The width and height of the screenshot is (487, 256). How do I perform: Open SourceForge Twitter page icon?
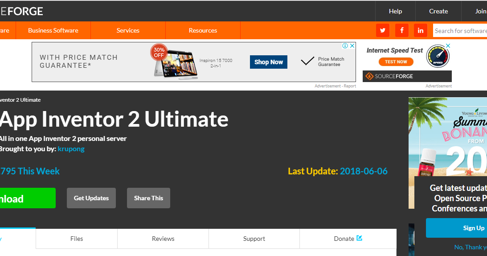coord(383,30)
